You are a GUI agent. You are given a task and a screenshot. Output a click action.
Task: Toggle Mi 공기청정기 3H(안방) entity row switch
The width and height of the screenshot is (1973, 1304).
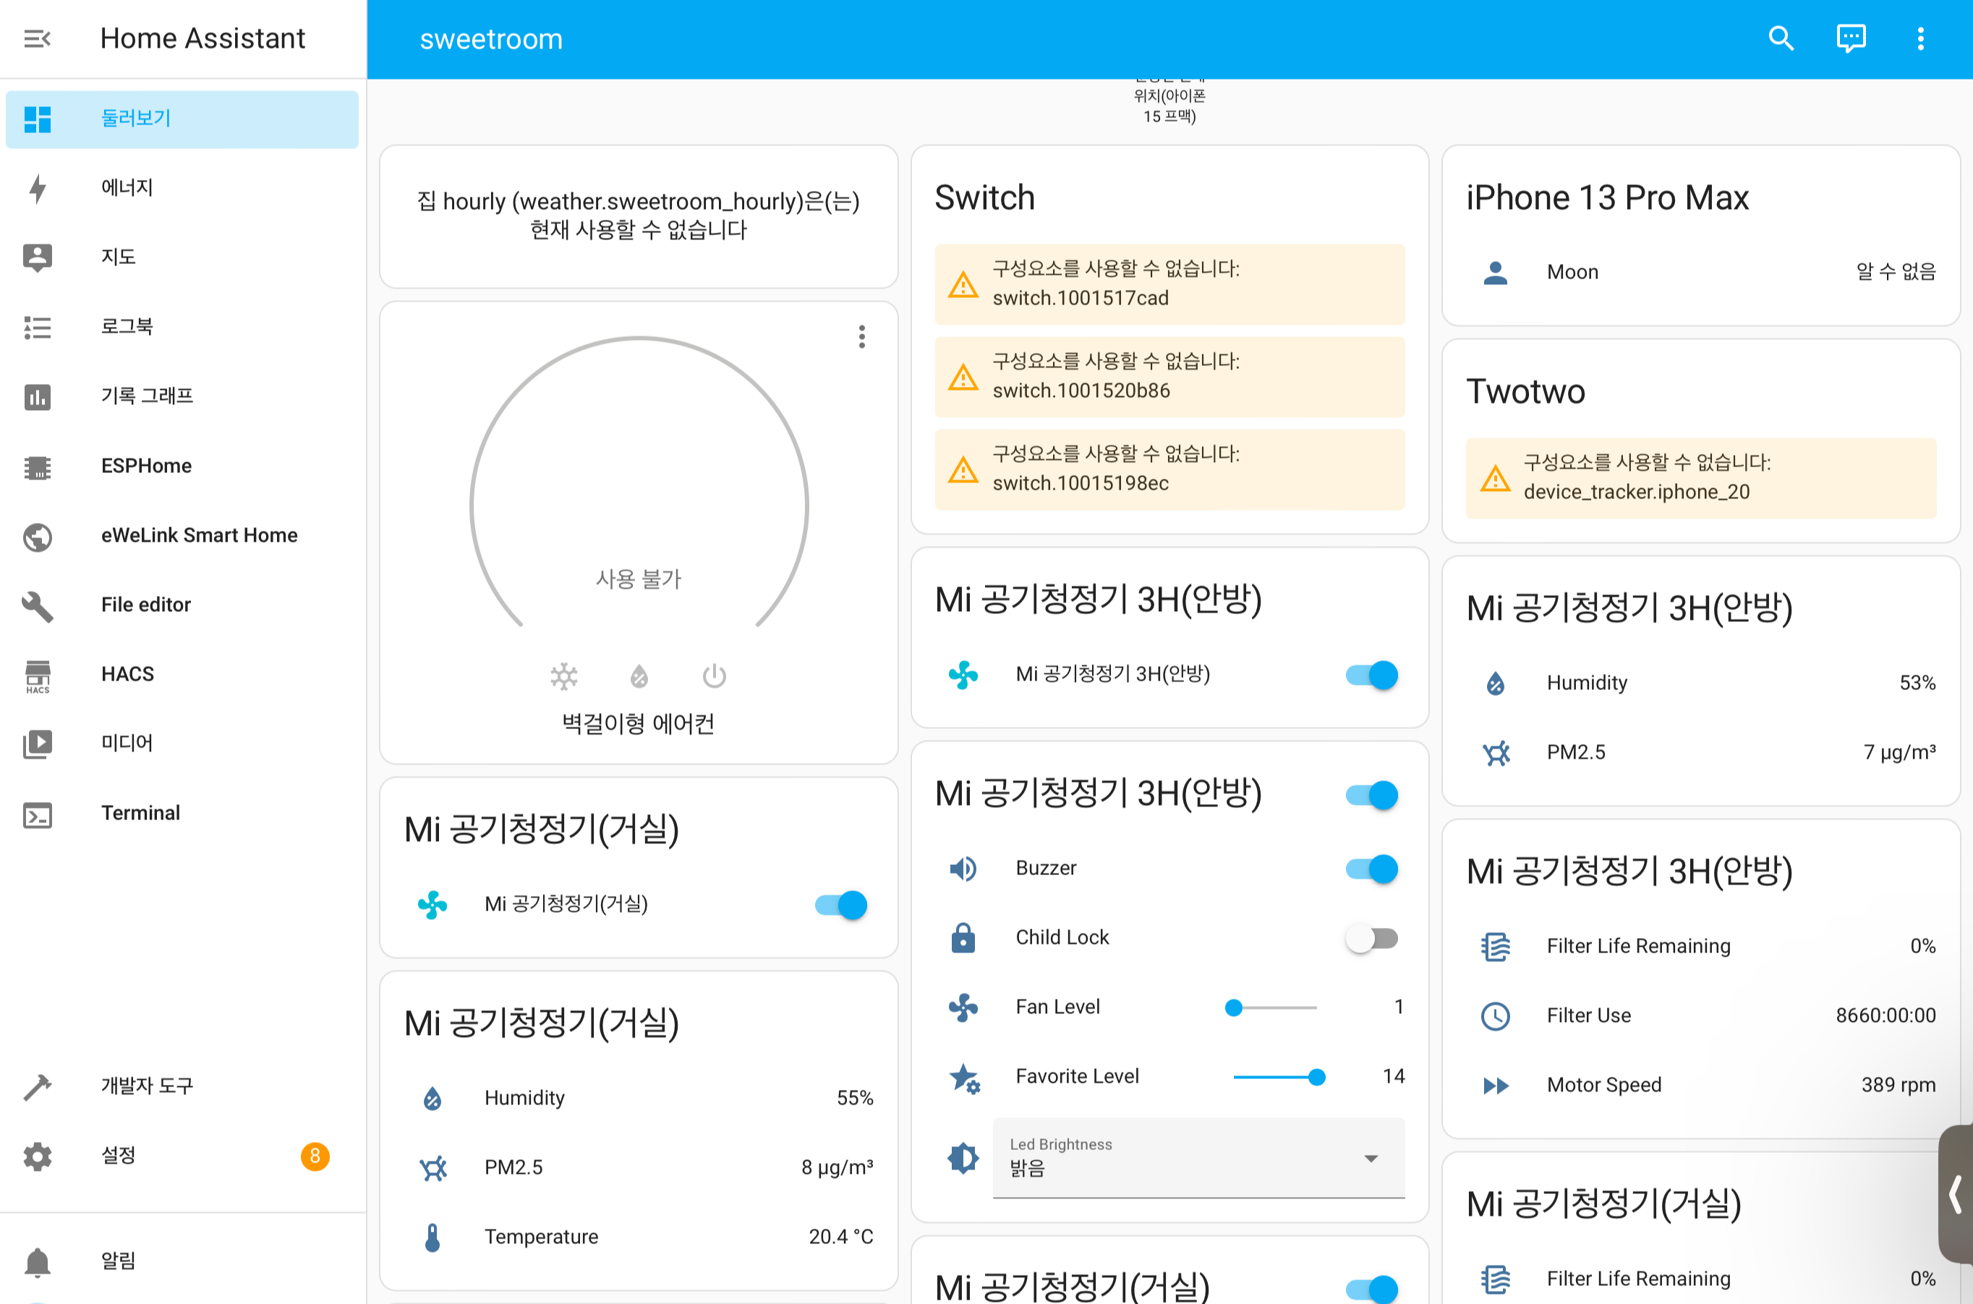[1372, 675]
